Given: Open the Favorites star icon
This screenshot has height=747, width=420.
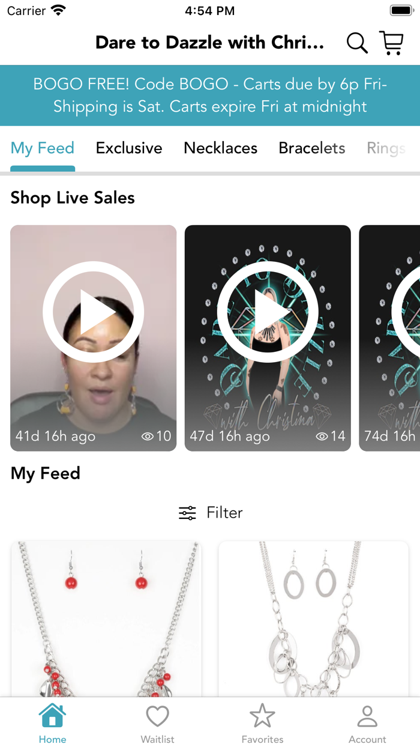Looking at the screenshot, I should coord(262,715).
